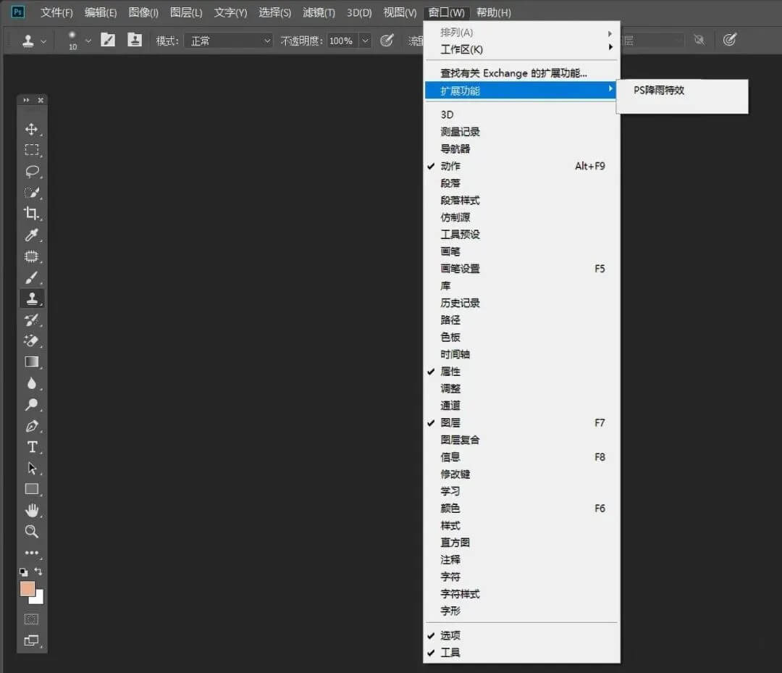
Task: Reset default foreground and background colors
Action: 23,572
